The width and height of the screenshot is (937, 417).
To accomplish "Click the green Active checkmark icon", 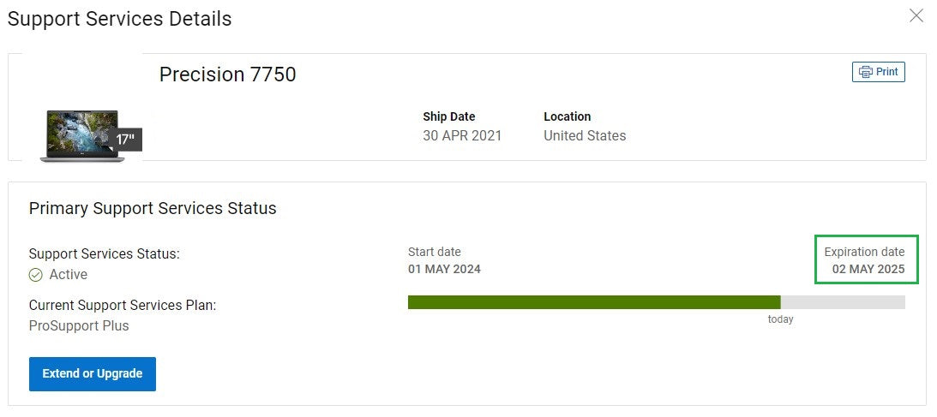I will click(36, 275).
